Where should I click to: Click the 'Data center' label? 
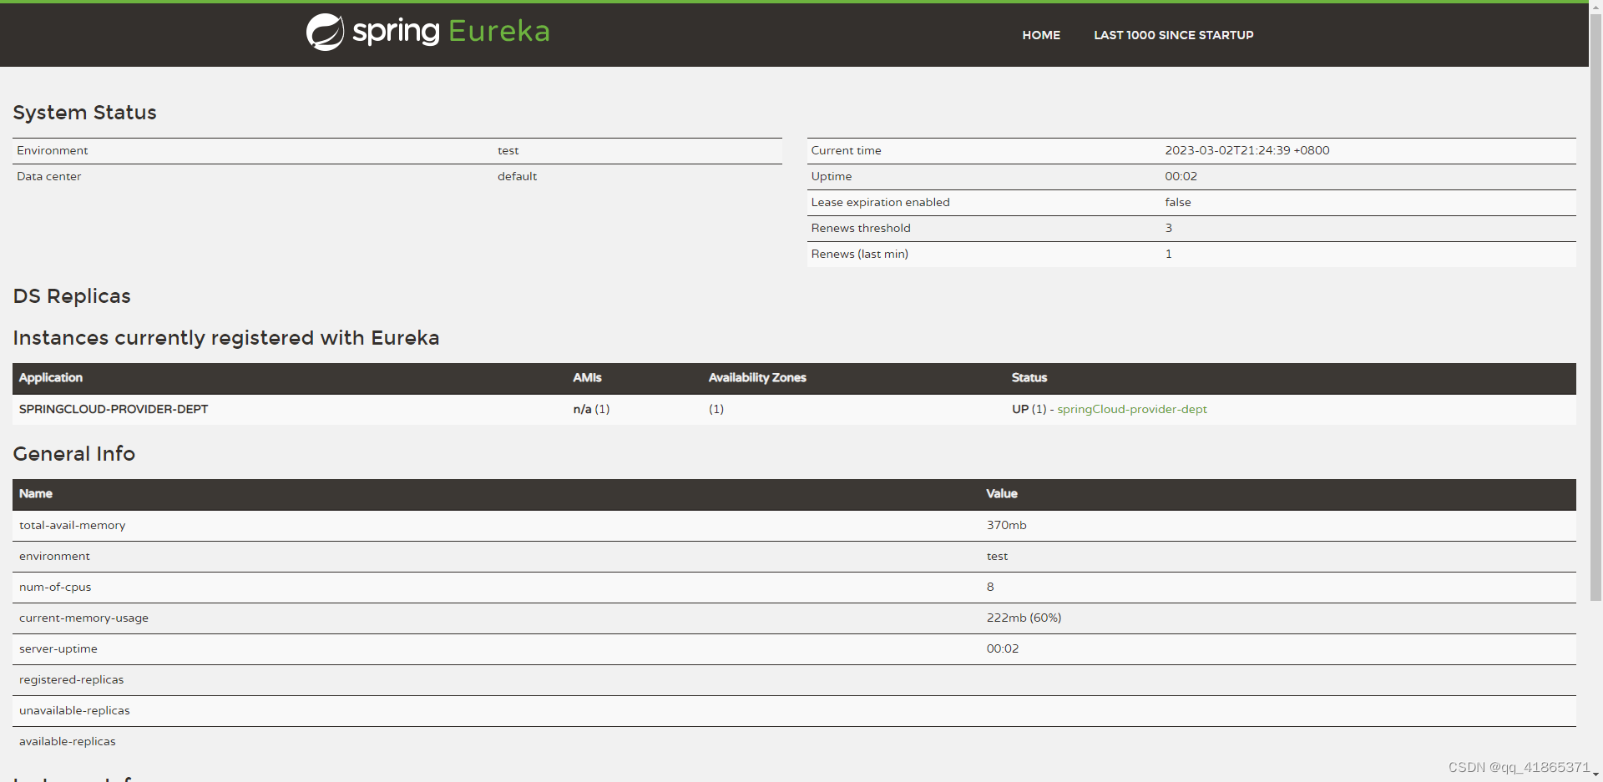[x=48, y=176]
